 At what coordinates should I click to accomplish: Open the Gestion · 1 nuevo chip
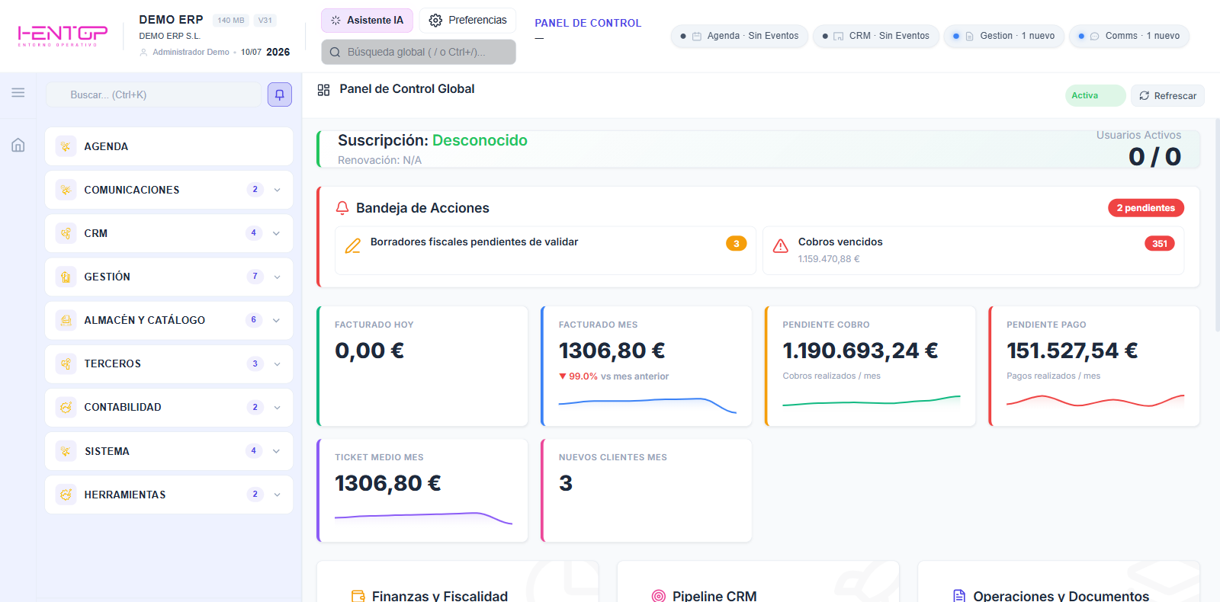1003,36
